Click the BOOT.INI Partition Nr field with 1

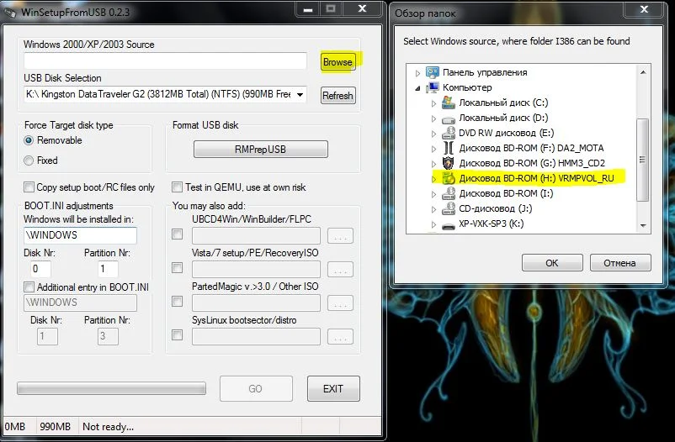(x=108, y=269)
